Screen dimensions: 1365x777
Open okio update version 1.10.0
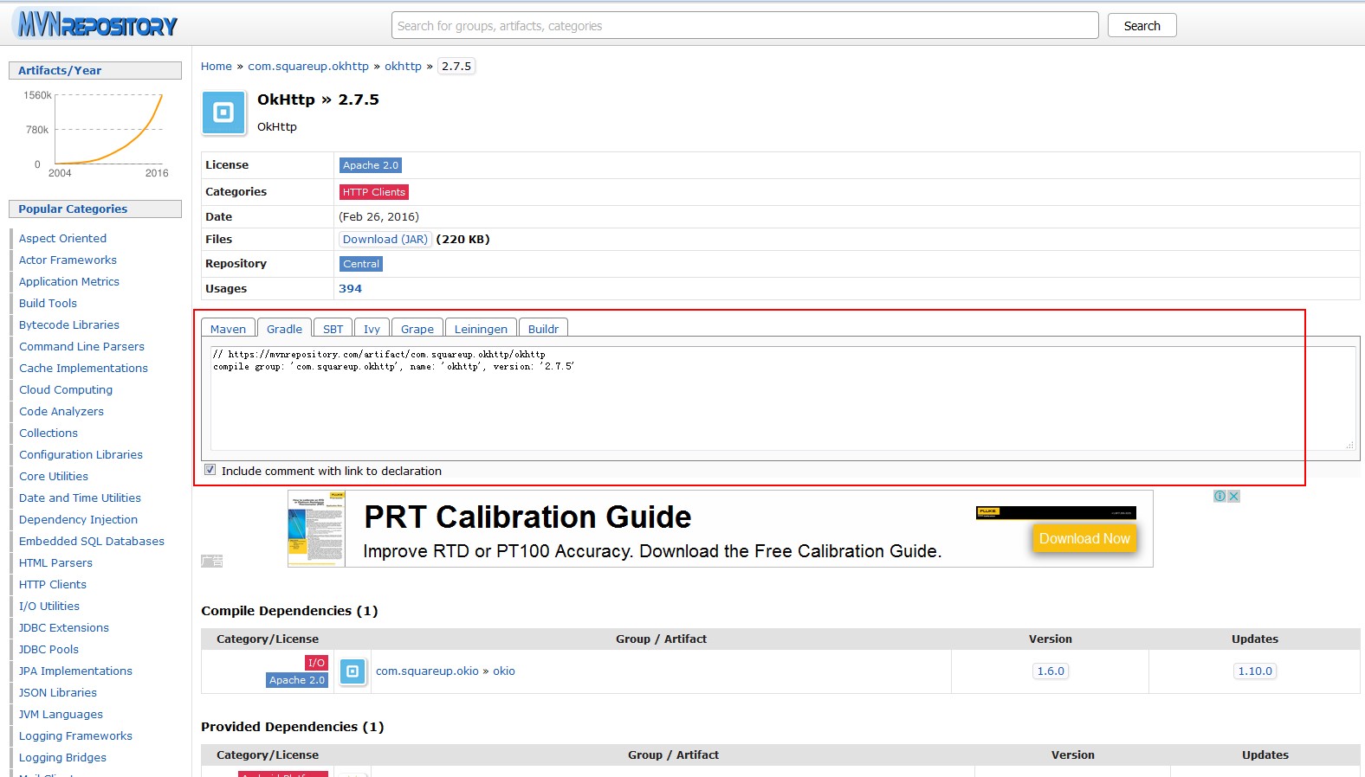(x=1255, y=671)
